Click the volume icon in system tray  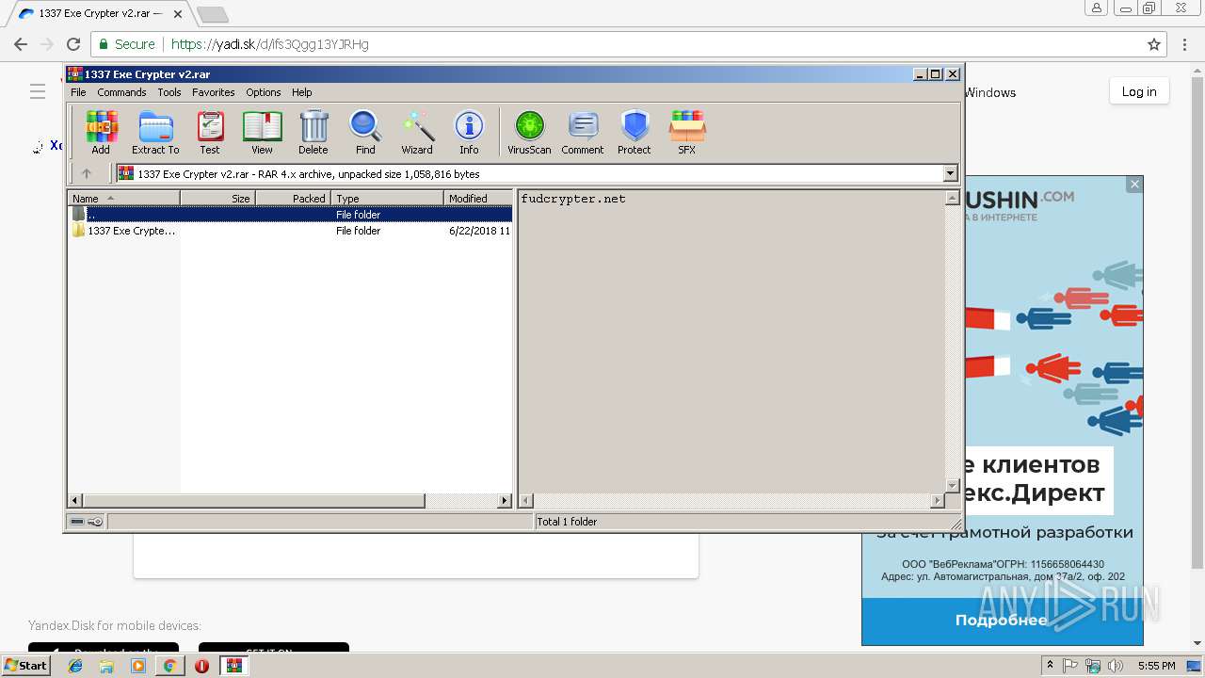tap(1116, 666)
